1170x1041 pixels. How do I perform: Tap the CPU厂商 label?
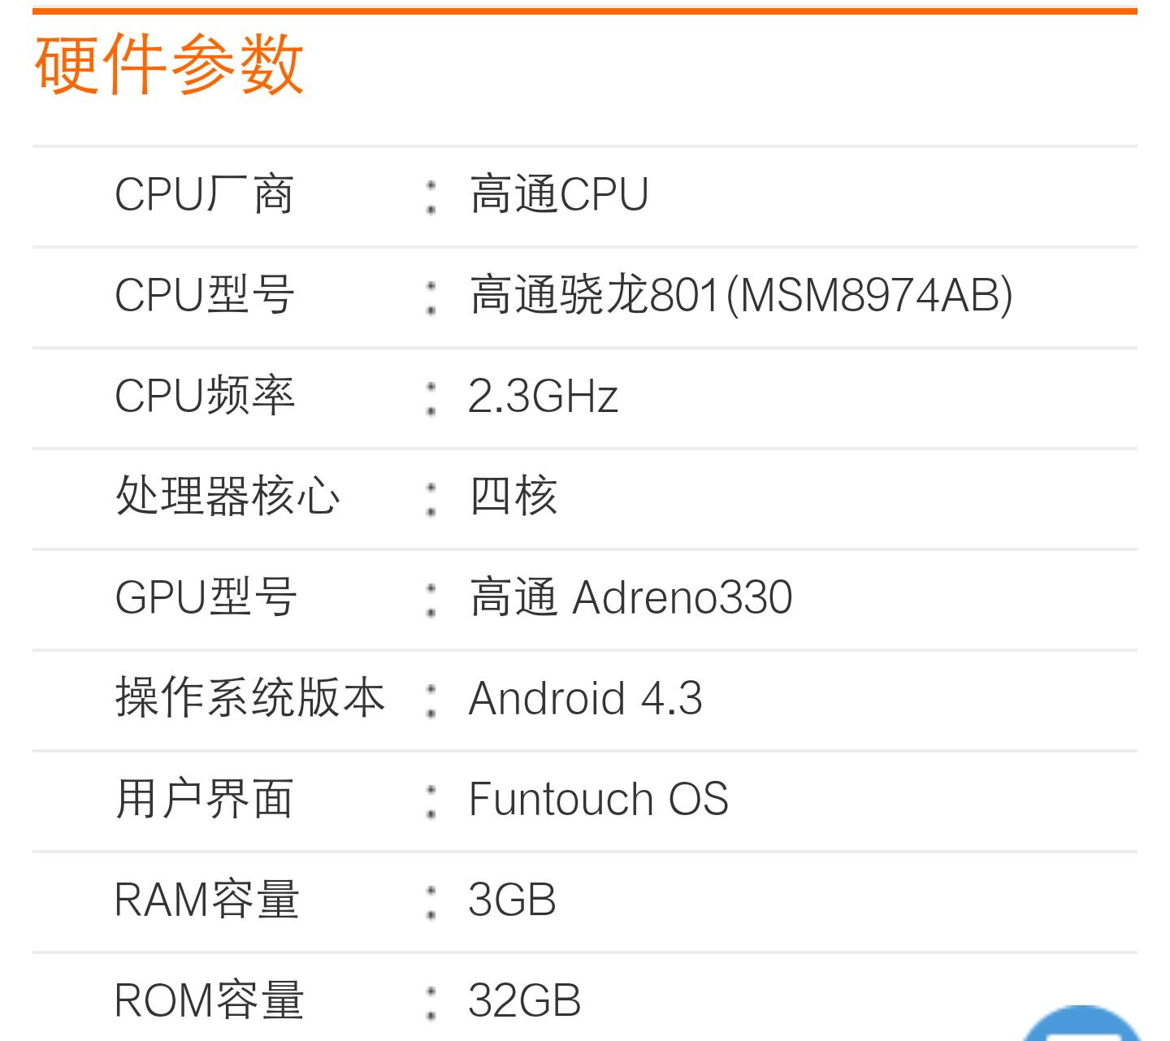[204, 195]
